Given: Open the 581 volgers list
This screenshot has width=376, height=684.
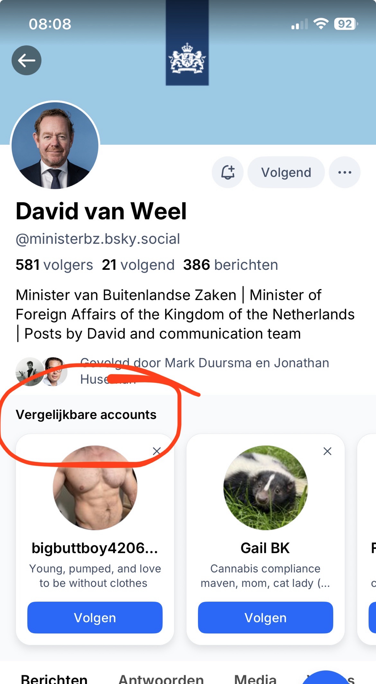Looking at the screenshot, I should (54, 265).
